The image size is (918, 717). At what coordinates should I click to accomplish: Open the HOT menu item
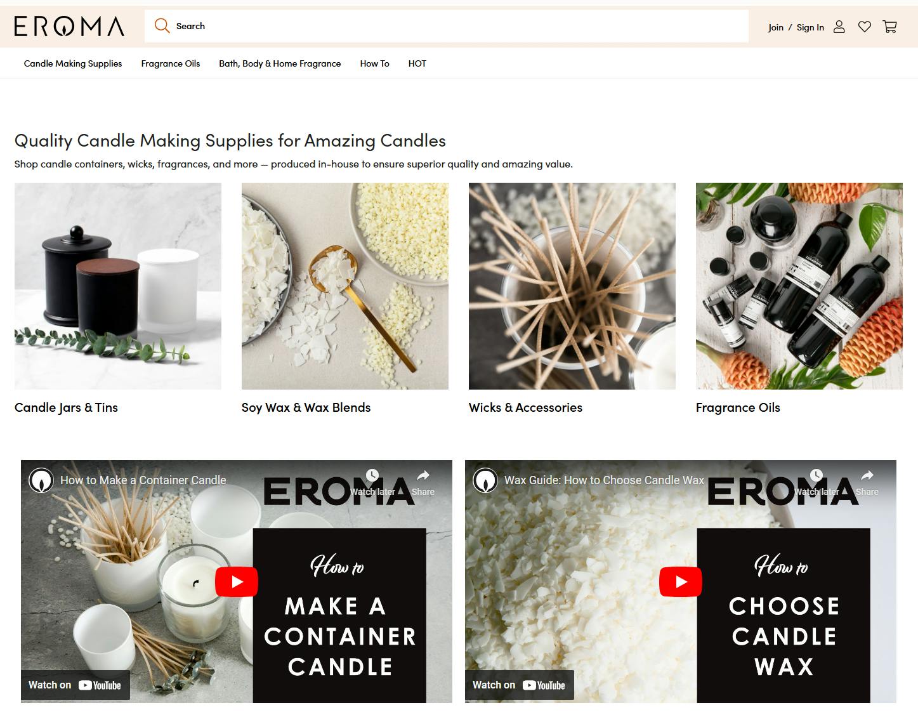[417, 63]
